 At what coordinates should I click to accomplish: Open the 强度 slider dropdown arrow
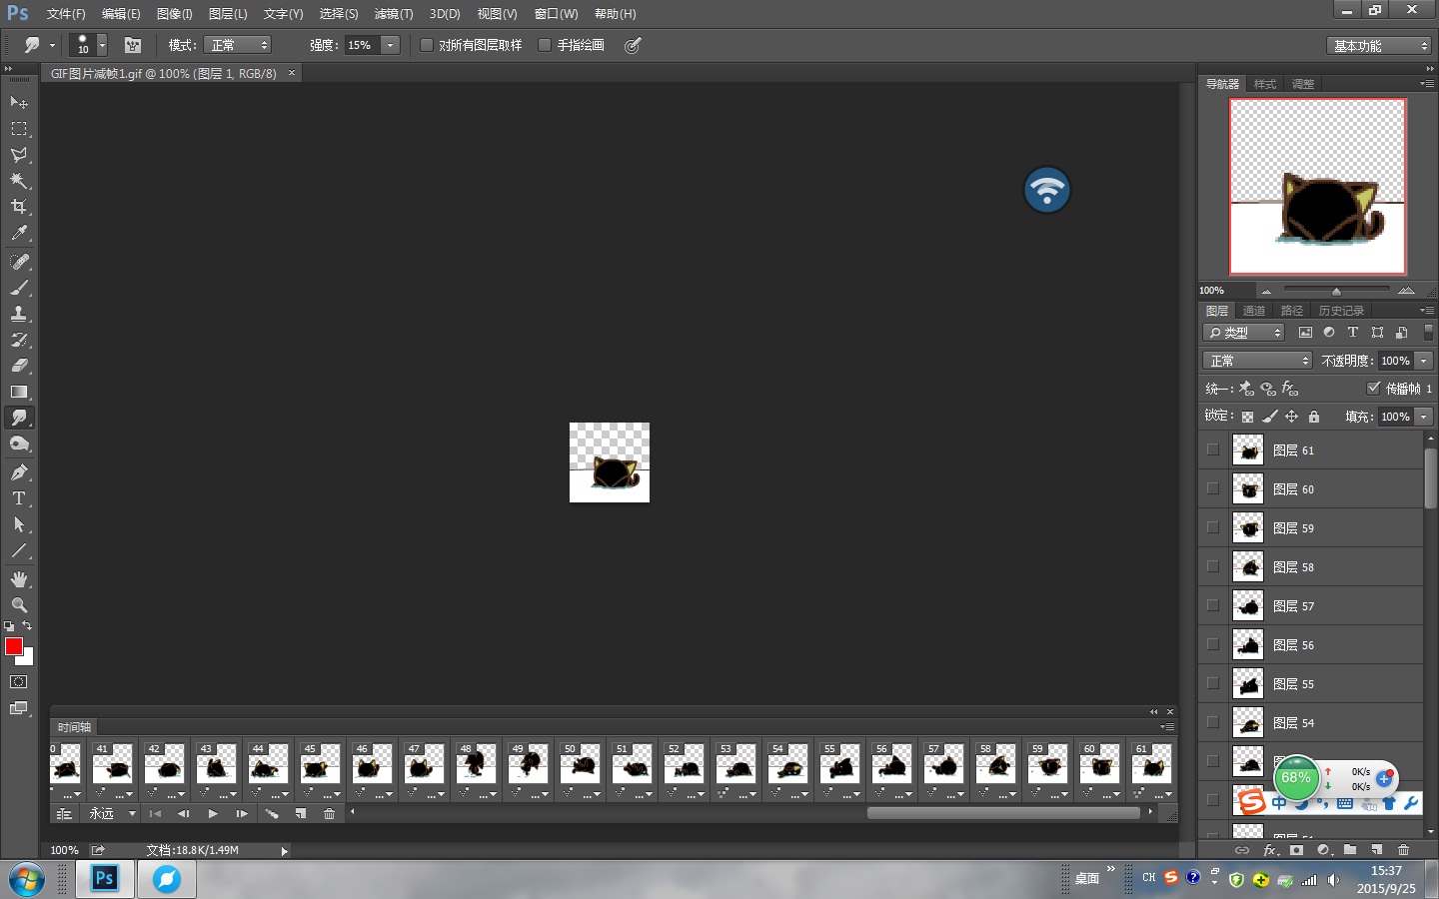(391, 45)
